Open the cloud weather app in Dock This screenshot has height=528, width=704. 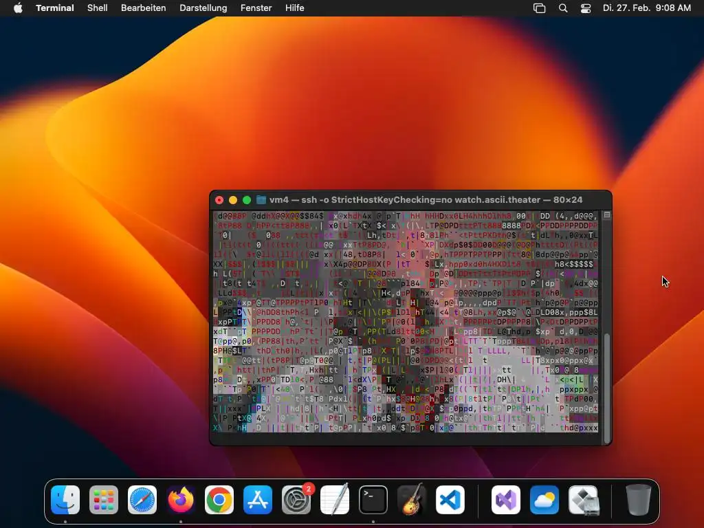[544, 500]
